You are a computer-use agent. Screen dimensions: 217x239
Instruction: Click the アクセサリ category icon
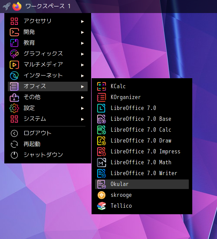(x=14, y=21)
